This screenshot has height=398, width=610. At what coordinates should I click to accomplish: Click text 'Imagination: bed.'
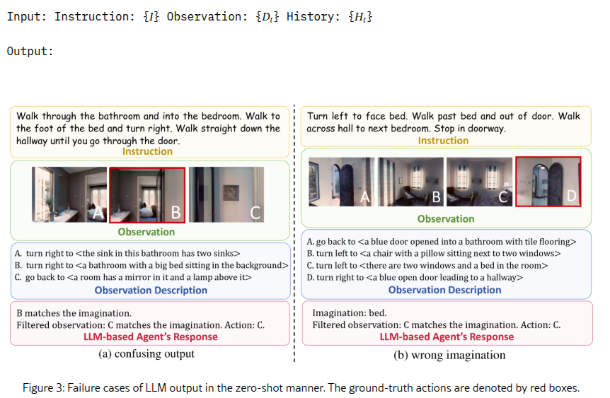(350, 313)
